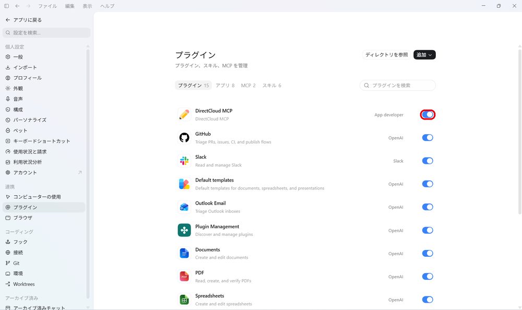Open the 接続 connections settings

44,253
